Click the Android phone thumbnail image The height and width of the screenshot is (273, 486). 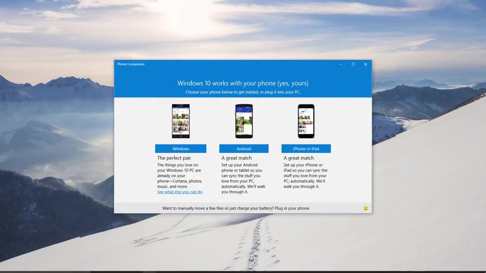point(244,121)
